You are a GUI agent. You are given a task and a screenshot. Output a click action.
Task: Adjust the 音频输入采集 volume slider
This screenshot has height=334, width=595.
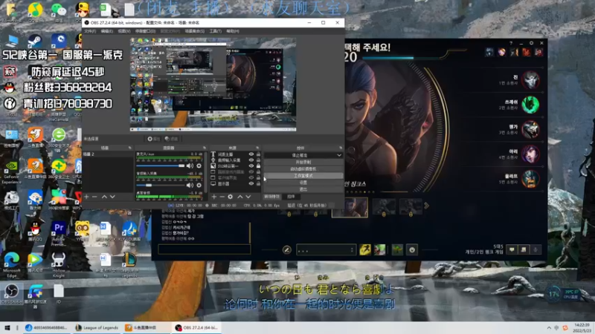coord(160,185)
